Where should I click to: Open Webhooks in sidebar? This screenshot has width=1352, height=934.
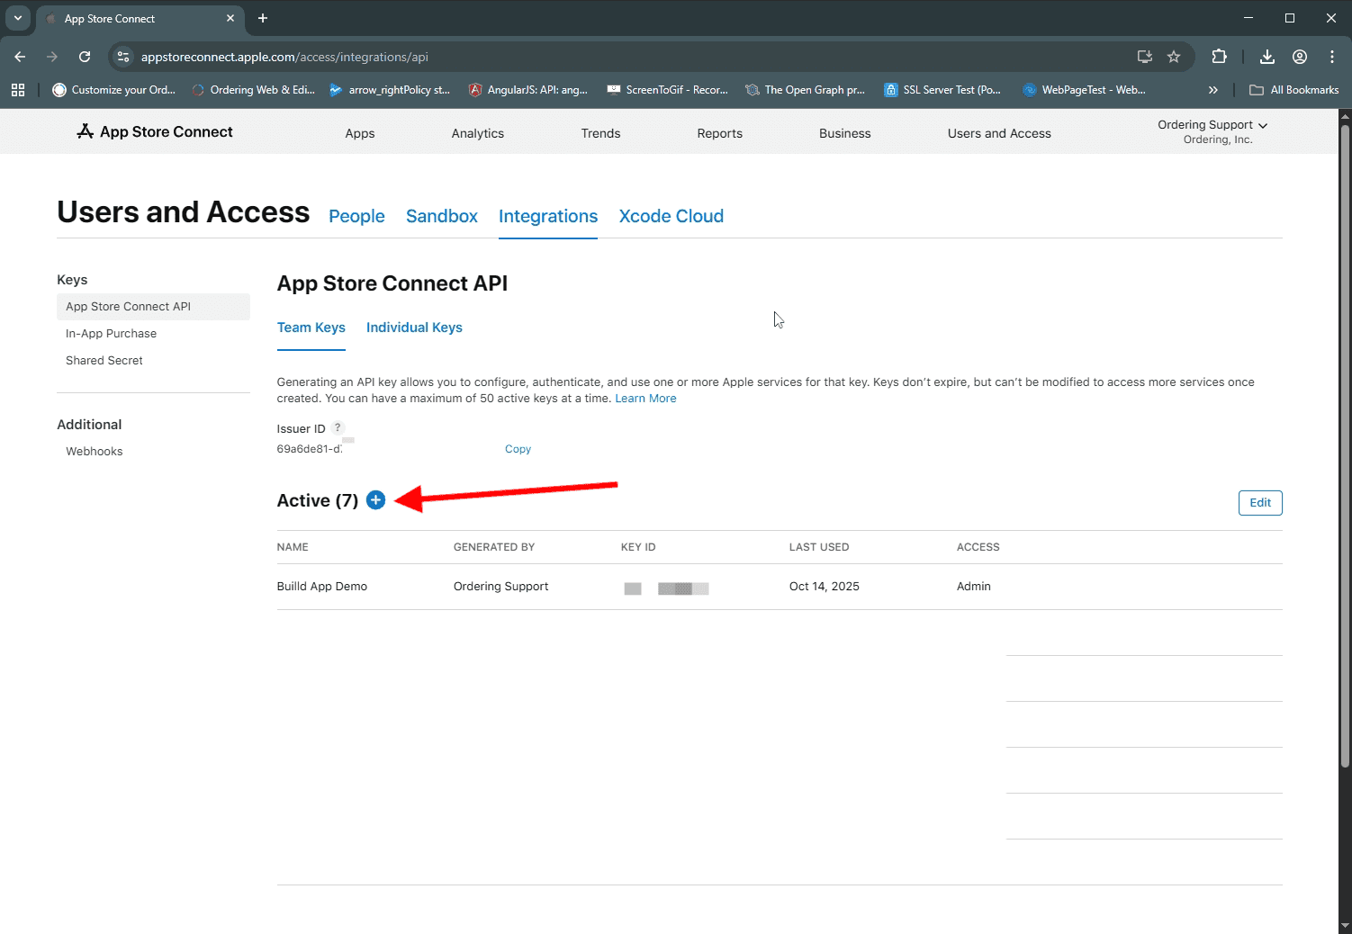pyautogui.click(x=95, y=452)
